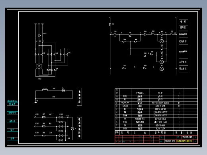Click the 名称 header cell in parts table

click(141, 133)
